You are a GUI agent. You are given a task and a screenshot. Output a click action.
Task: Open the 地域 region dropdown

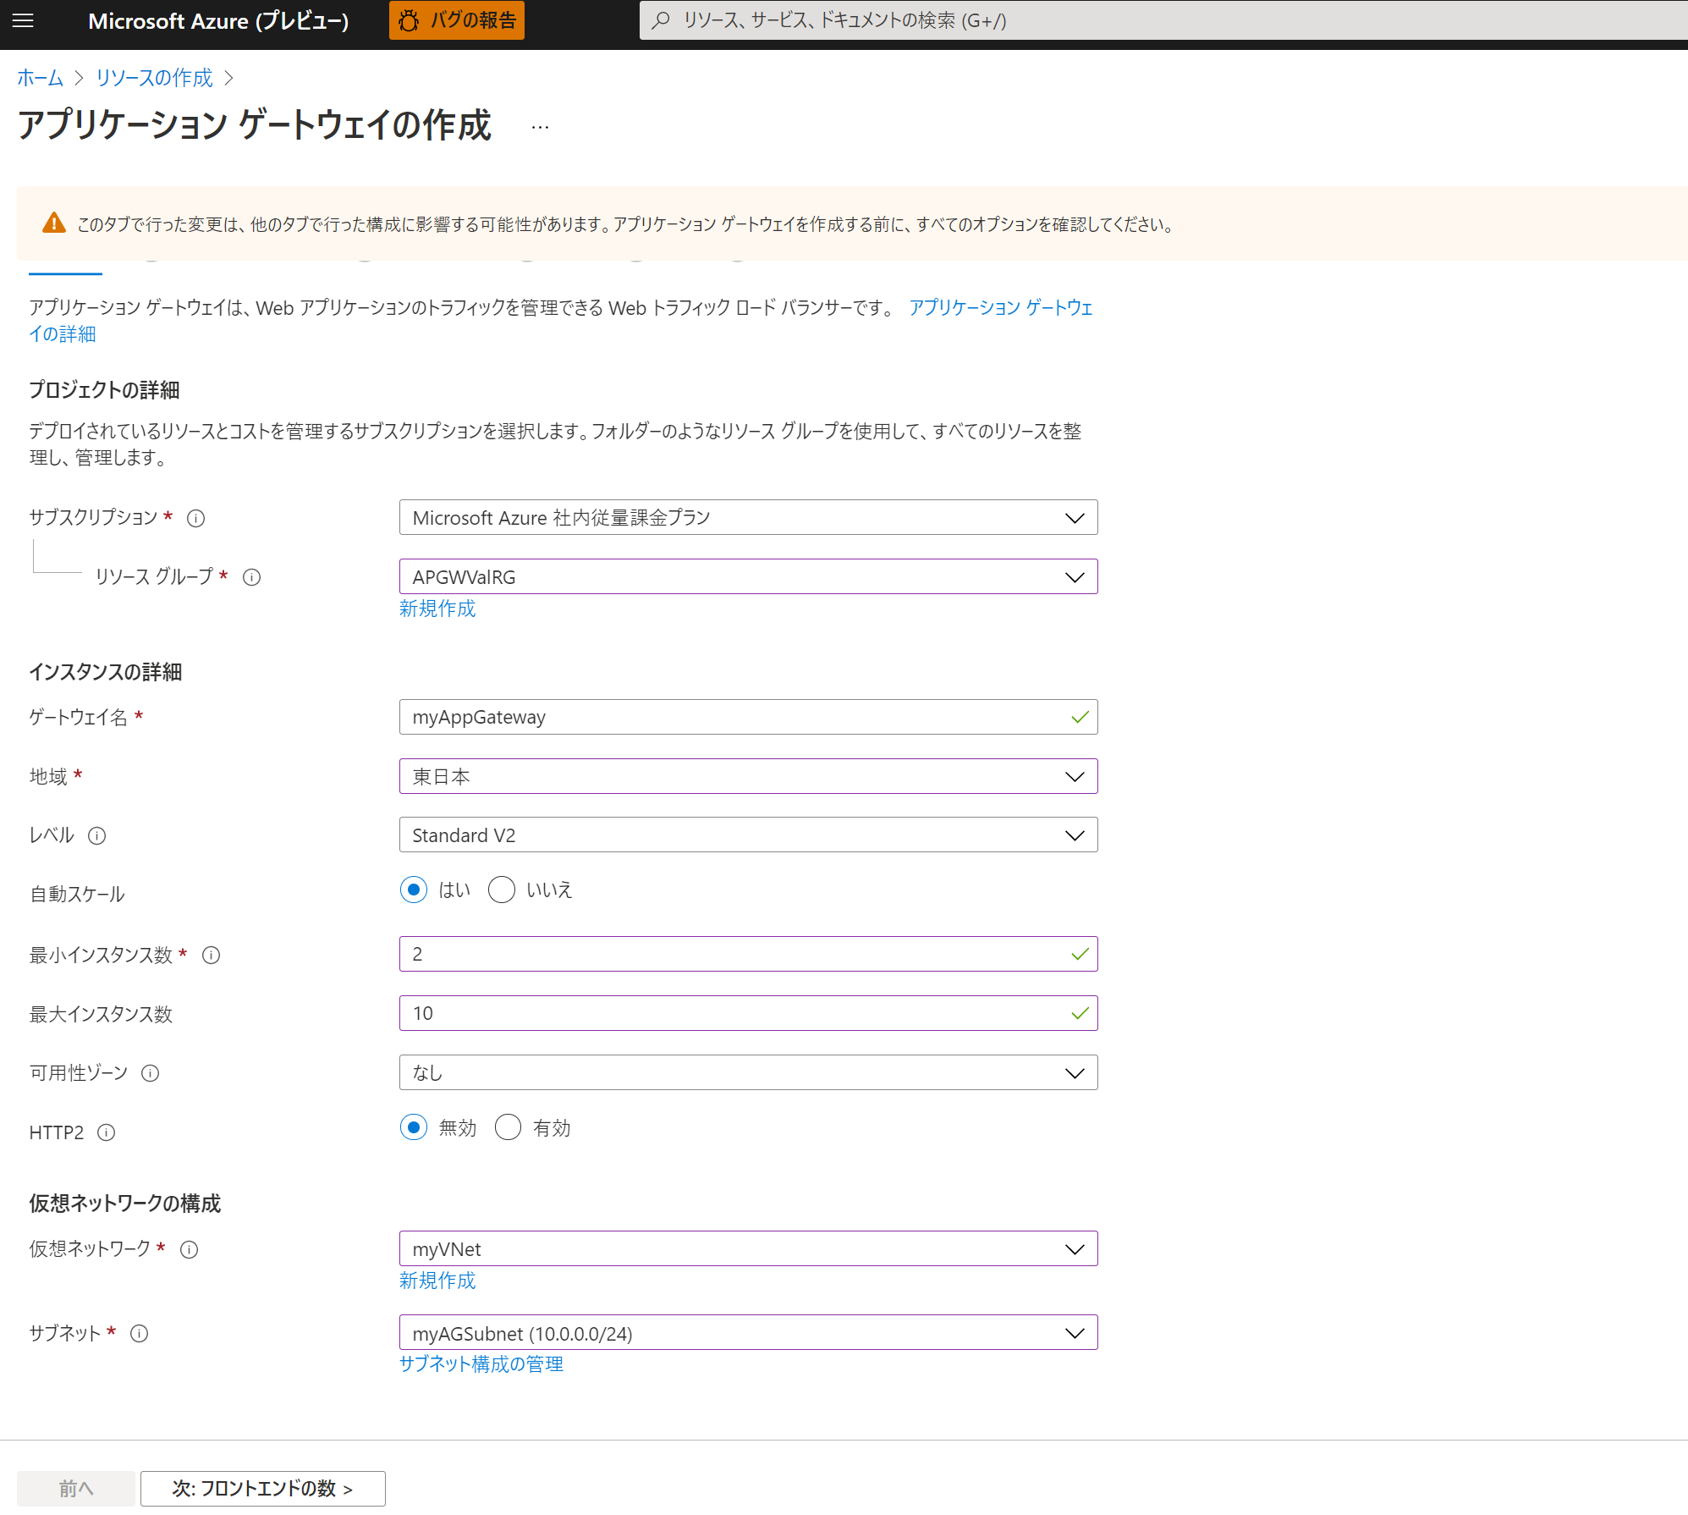tap(748, 776)
